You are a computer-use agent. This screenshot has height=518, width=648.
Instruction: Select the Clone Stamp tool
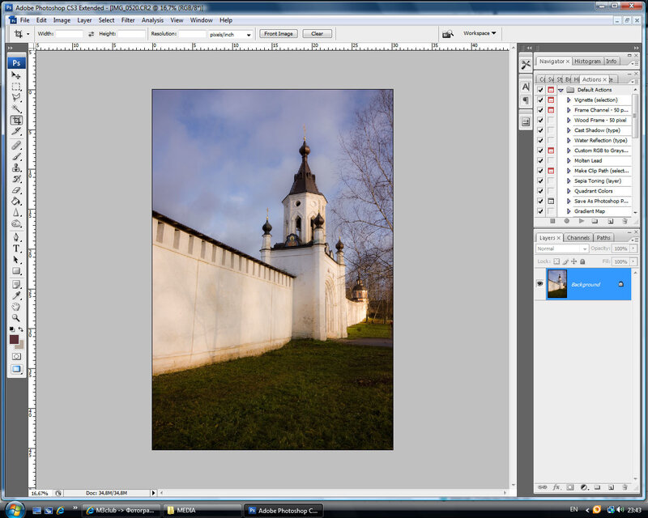coord(16,167)
